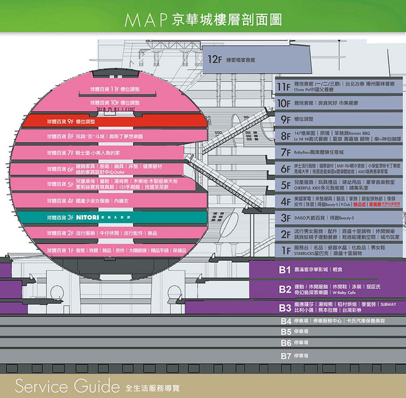Click sphere '球體百貨 5F' 兒童桌椅 band
The image size is (406, 398).
(x=103, y=184)
